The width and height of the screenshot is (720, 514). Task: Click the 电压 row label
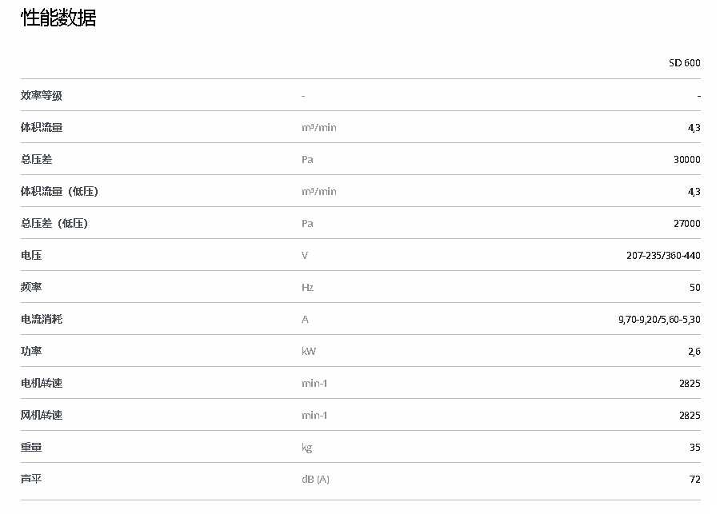coord(31,256)
